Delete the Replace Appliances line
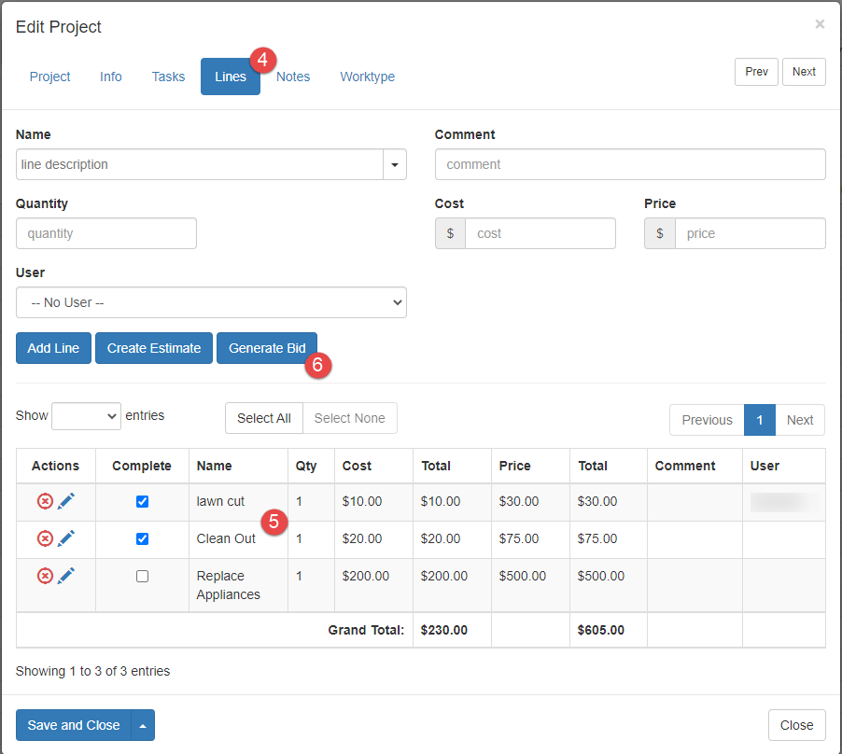Image resolution: width=842 pixels, height=754 pixels. click(x=45, y=576)
